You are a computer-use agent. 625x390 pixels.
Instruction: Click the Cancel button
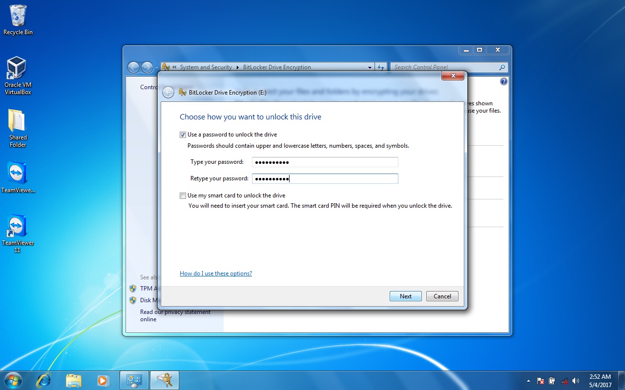pyautogui.click(x=442, y=296)
